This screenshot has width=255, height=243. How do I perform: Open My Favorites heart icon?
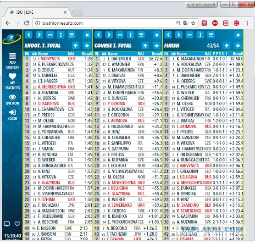(x=12, y=76)
